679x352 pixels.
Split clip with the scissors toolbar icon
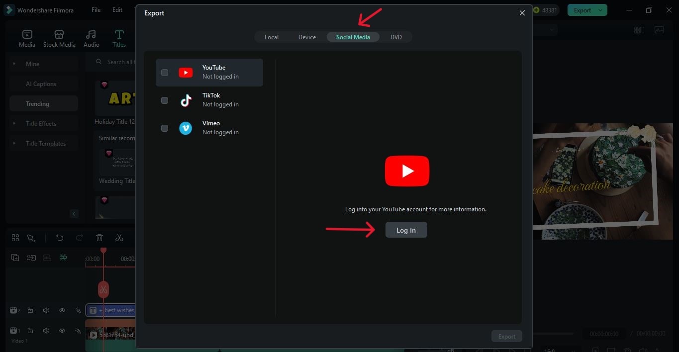click(119, 238)
